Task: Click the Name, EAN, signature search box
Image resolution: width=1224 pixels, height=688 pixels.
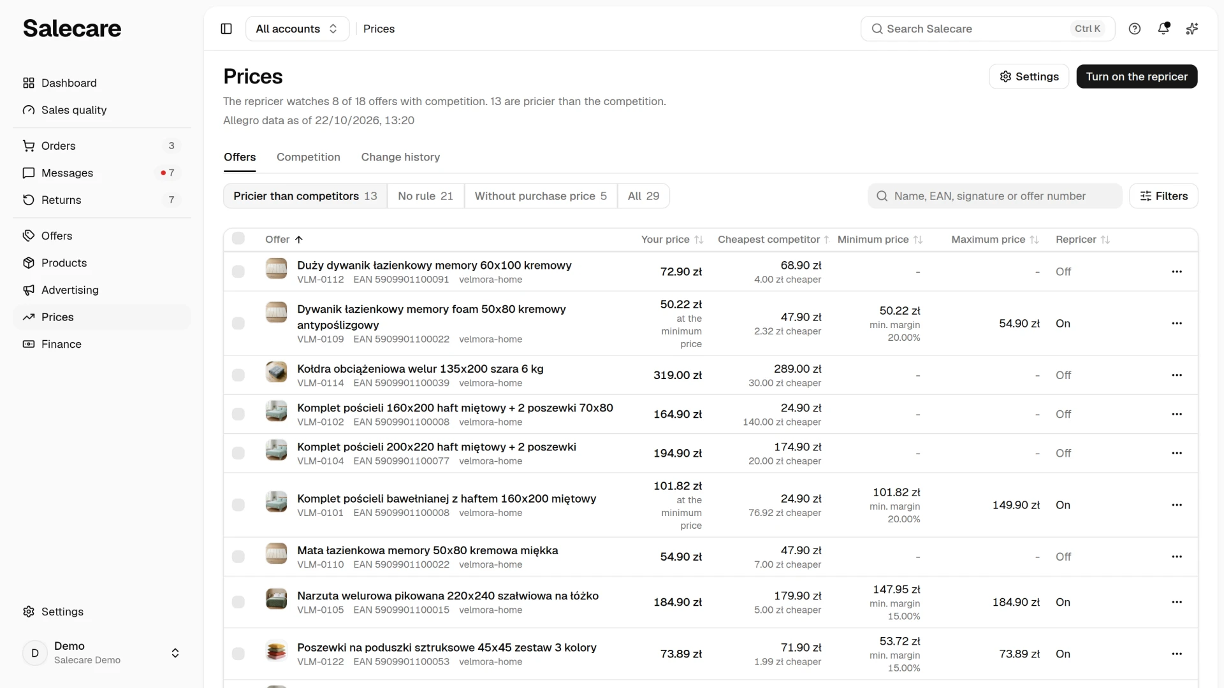Action: point(994,196)
